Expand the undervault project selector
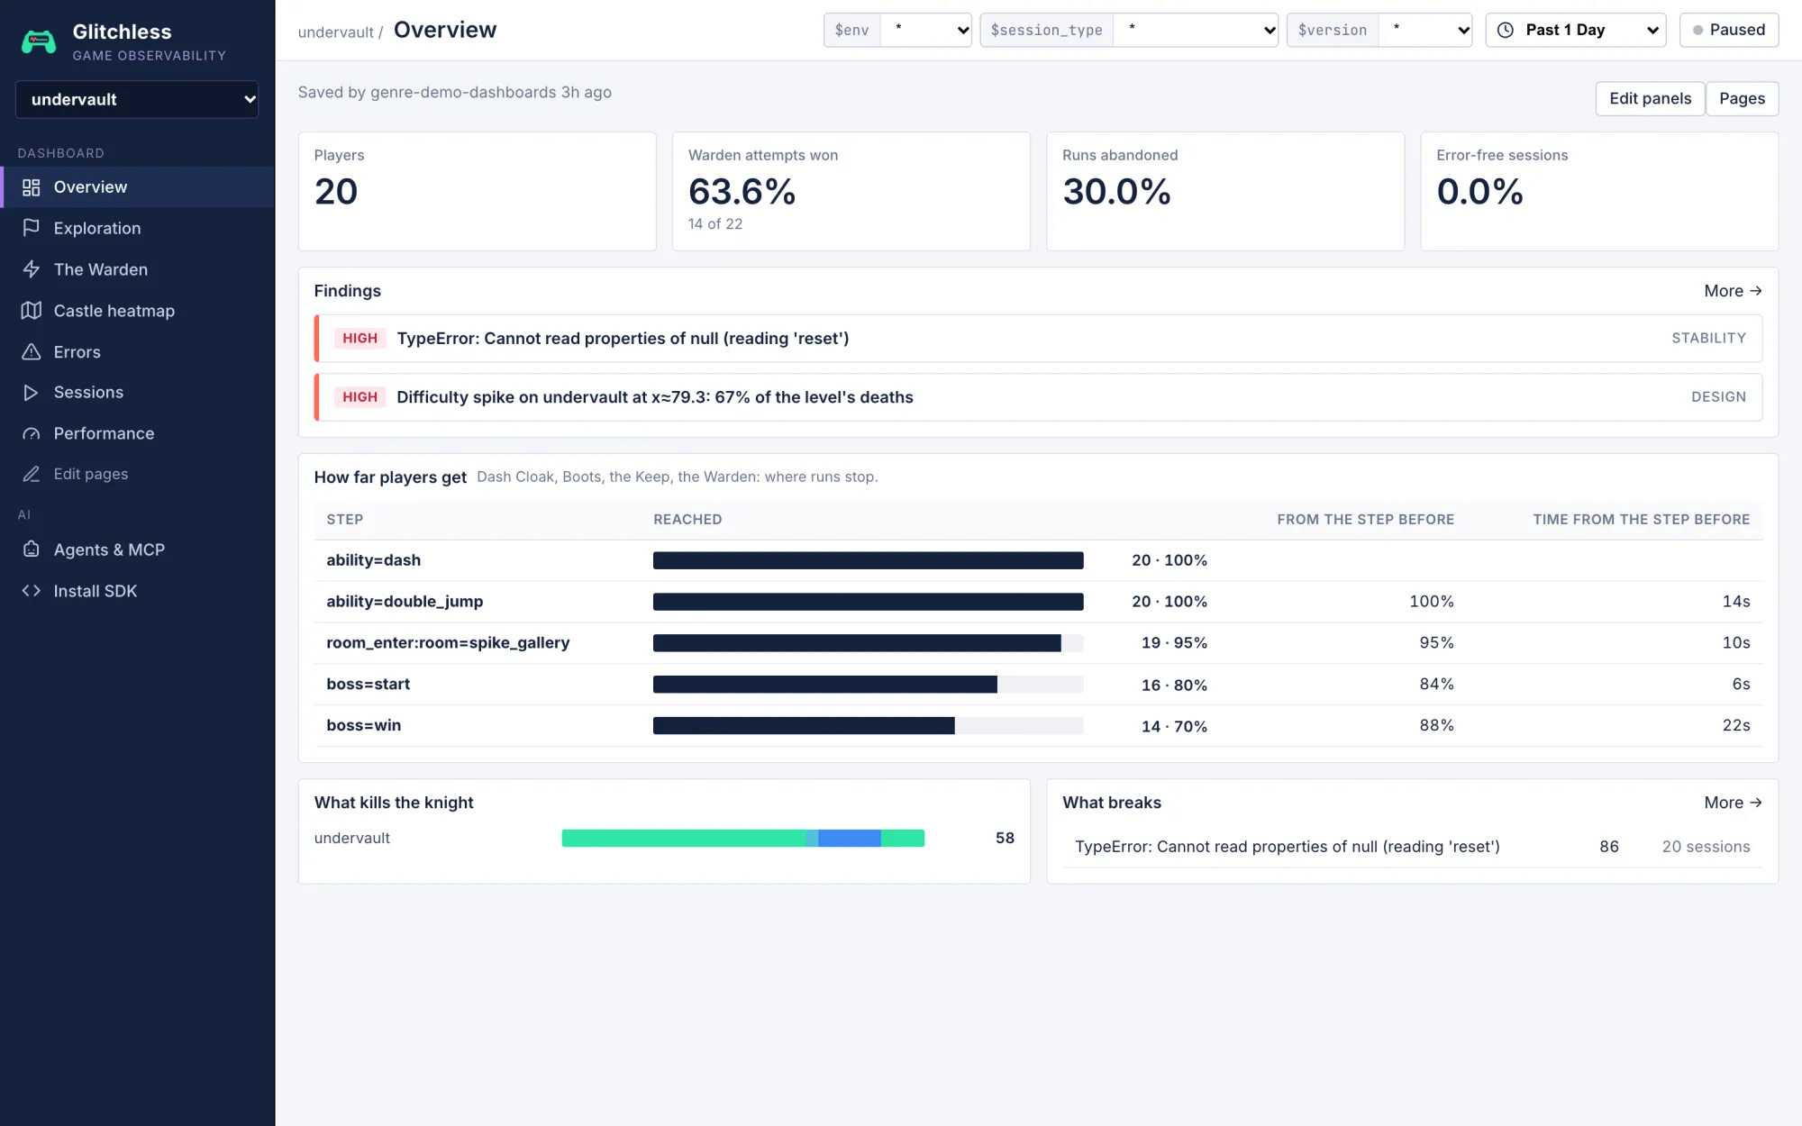 point(137,99)
